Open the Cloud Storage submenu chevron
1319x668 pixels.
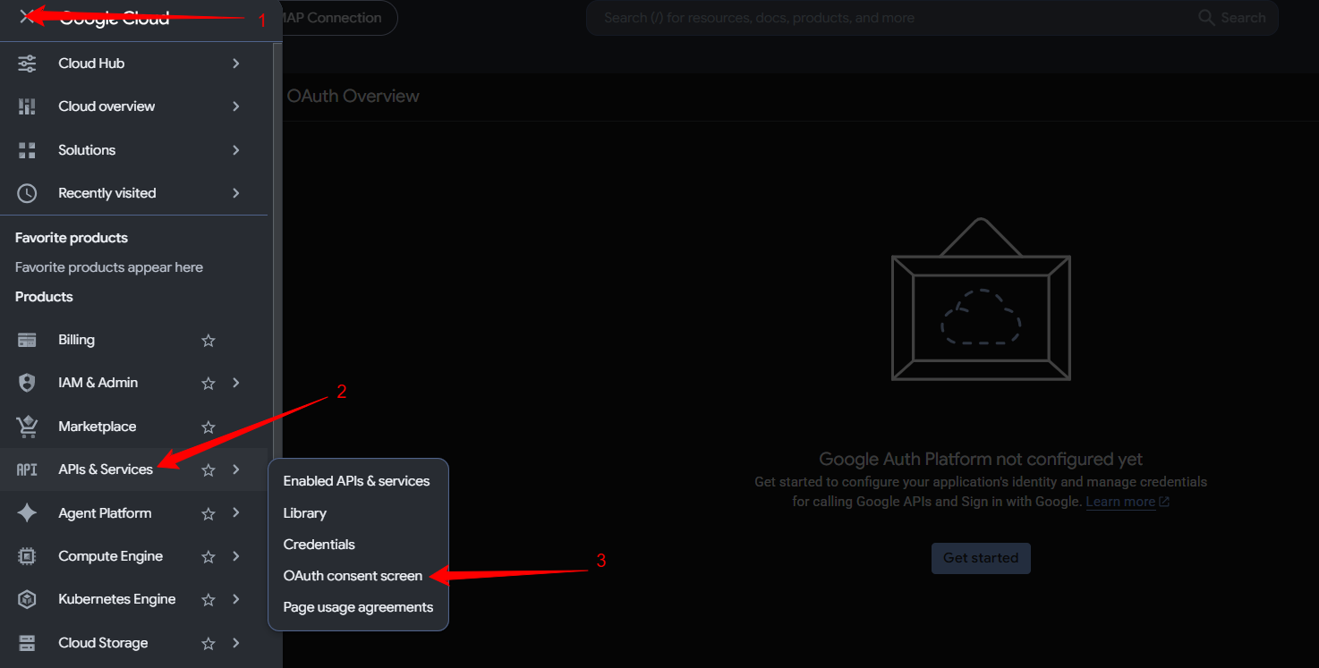[x=236, y=643]
